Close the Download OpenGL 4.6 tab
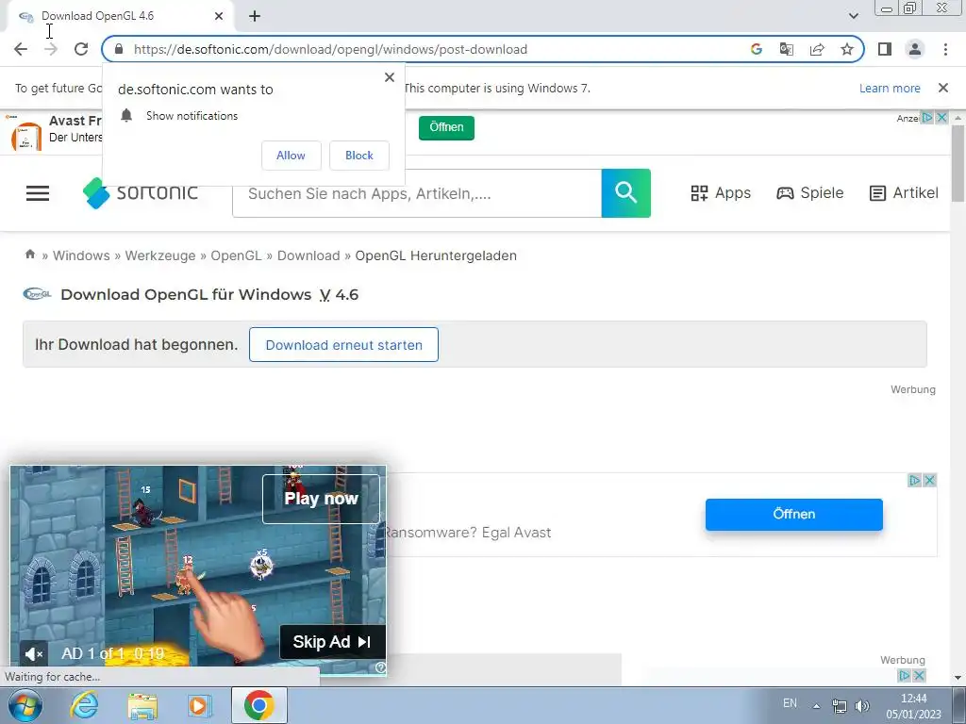This screenshot has height=724, width=966. coord(219,16)
